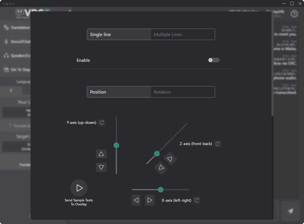Reset the X-axis (left-right) position

click(196, 200)
